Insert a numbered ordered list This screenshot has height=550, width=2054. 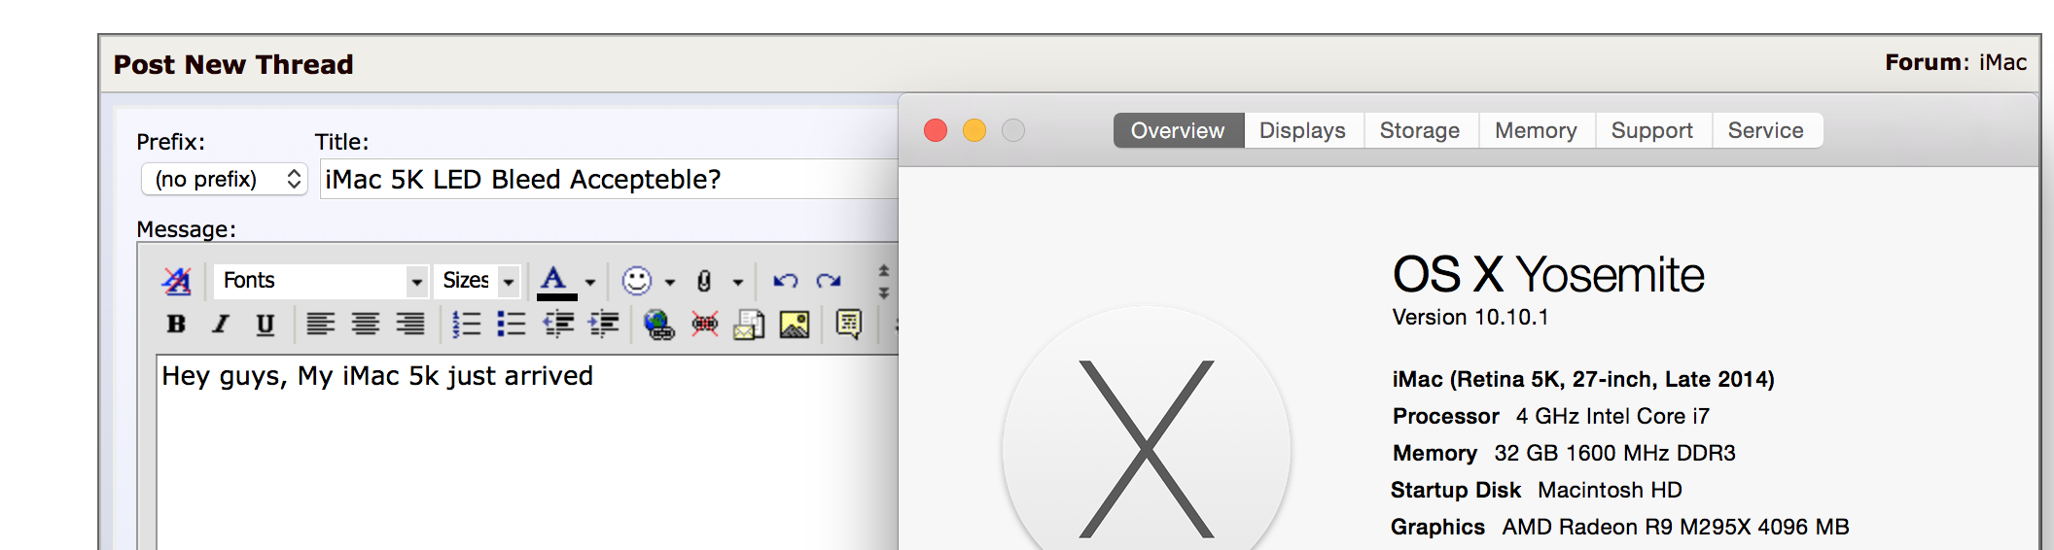click(466, 324)
